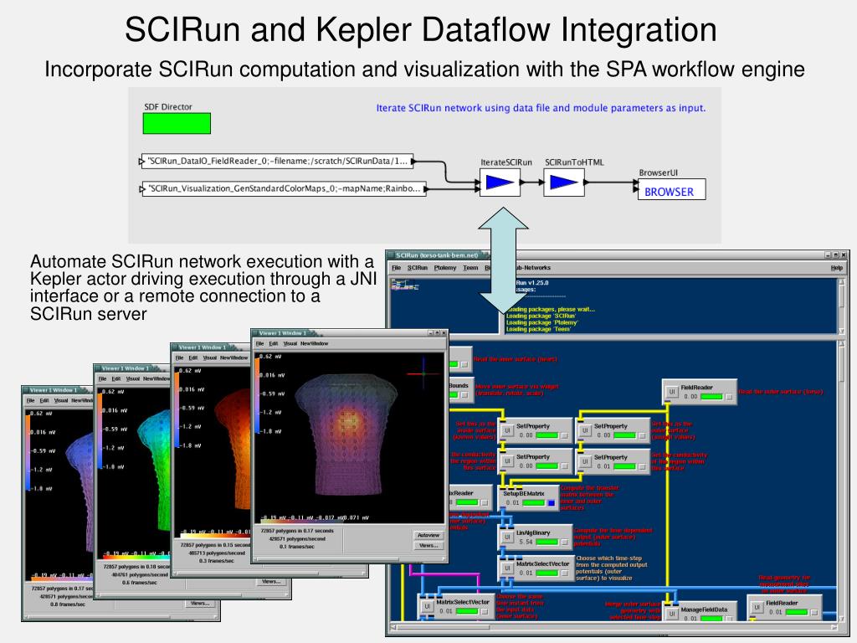Open File menu in front viewer window

[x=259, y=344]
